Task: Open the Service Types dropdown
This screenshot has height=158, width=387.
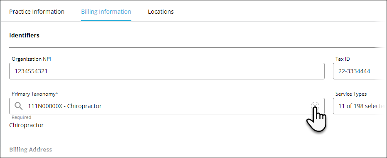Action: click(360, 106)
